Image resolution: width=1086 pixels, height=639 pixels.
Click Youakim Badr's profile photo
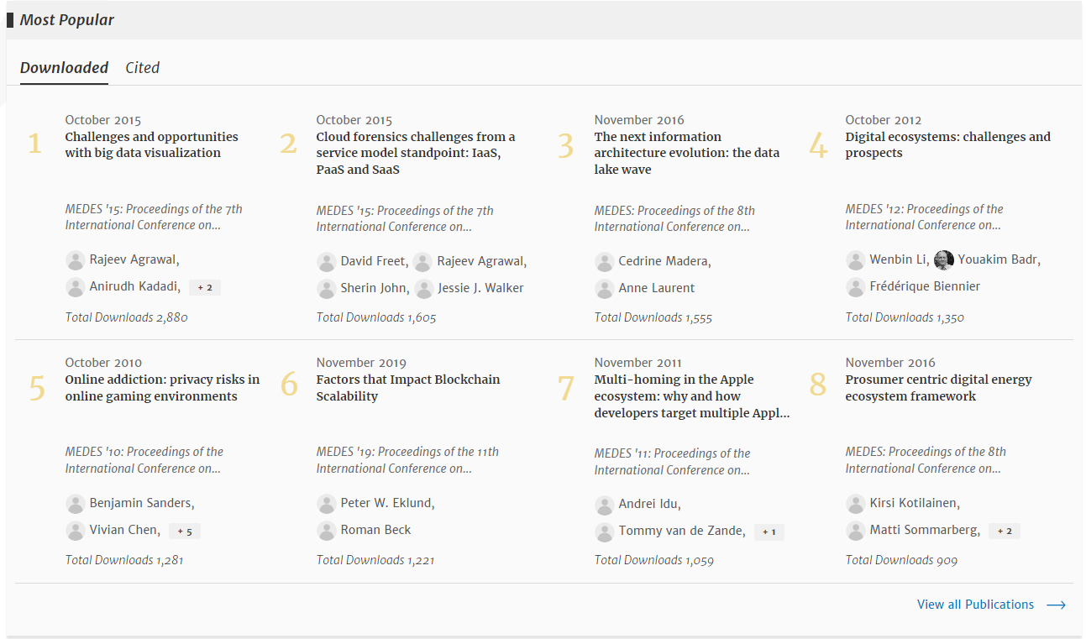click(944, 260)
